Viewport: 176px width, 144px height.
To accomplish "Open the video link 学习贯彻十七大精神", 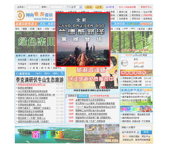I will [x=95, y=103].
